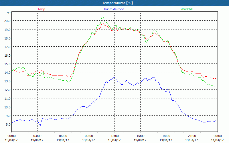229x143 pixels.
Task: Click the 17,0 y-axis value
Action: pos(8,47)
